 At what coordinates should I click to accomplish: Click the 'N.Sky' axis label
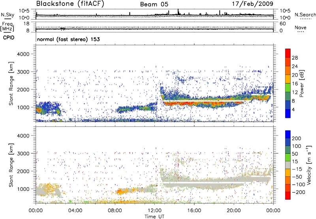pyautogui.click(x=8, y=15)
